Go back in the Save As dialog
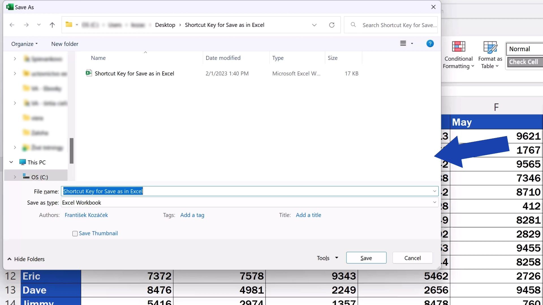The image size is (543, 305). point(12,25)
